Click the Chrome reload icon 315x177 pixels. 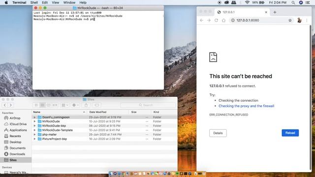[216, 20]
